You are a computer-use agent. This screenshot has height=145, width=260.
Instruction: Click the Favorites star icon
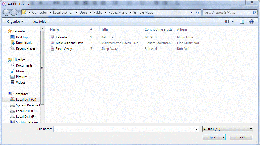coord(10,31)
